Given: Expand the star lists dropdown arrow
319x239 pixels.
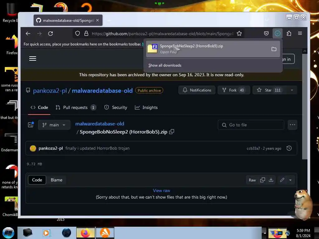Looking at the screenshot, I should [x=292, y=90].
